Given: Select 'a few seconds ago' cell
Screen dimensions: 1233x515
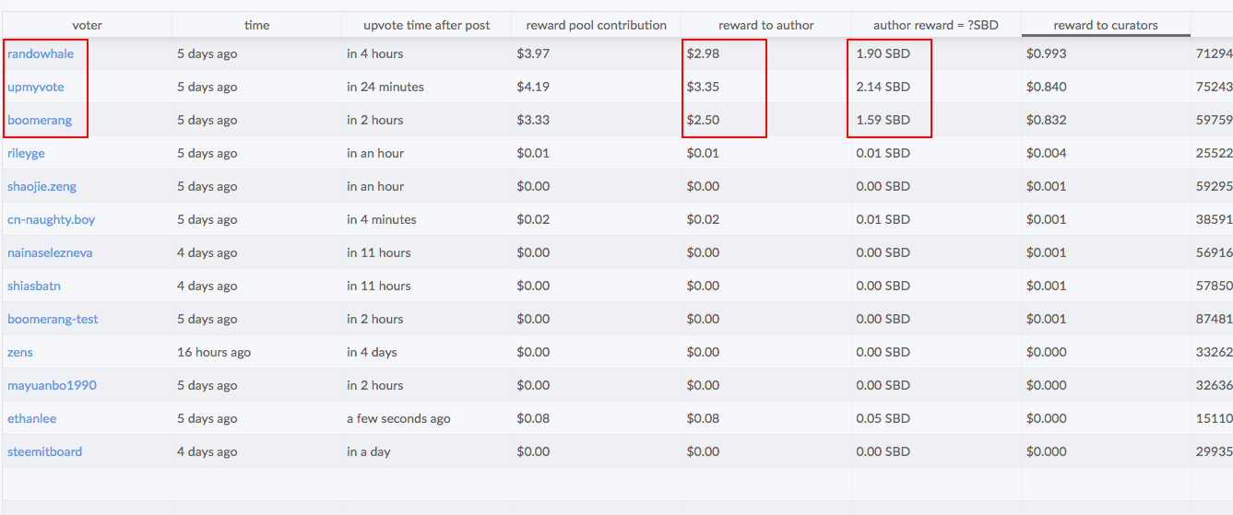Looking at the screenshot, I should (x=426, y=418).
